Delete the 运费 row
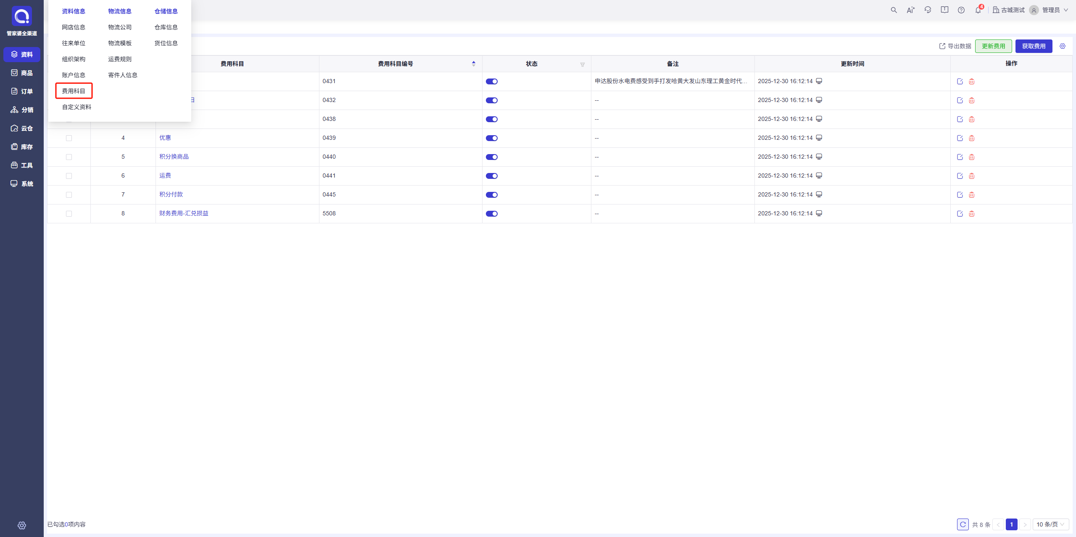The height and width of the screenshot is (537, 1076). (x=972, y=176)
